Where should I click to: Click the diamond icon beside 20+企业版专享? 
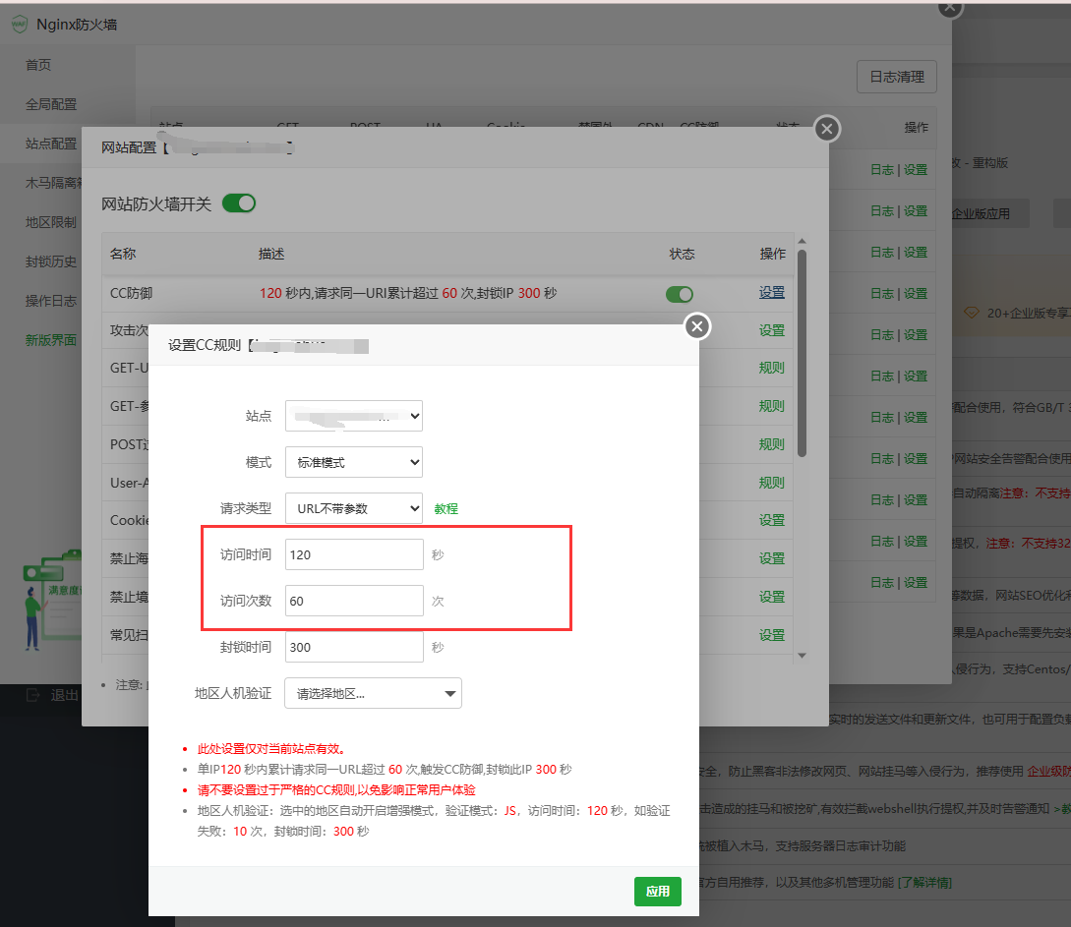click(972, 314)
